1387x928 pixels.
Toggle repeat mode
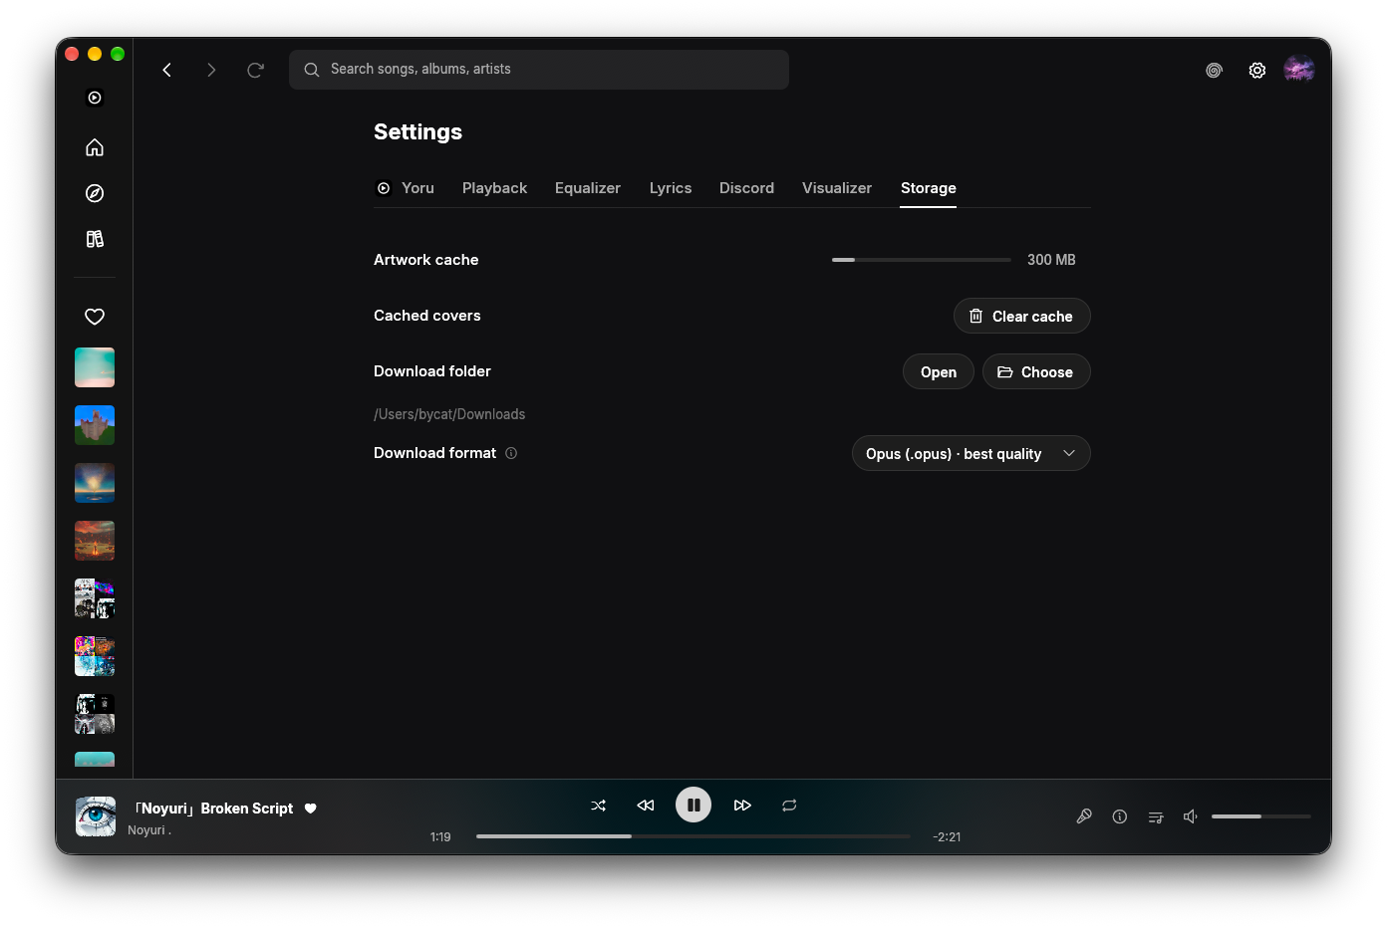point(789,806)
